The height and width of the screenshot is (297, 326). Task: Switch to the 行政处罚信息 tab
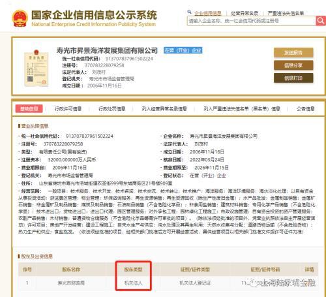(112, 108)
